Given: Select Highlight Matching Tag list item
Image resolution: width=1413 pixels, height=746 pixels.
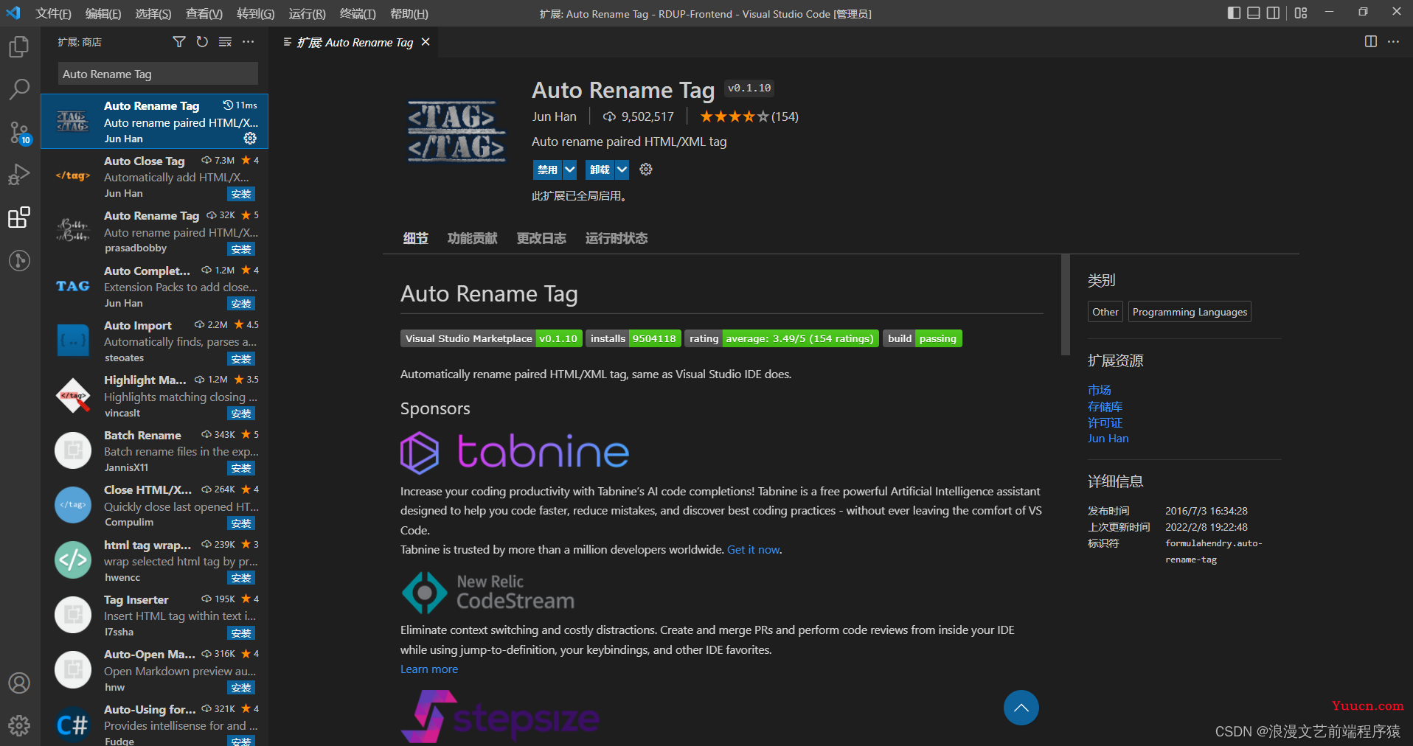Looking at the screenshot, I should tap(155, 396).
